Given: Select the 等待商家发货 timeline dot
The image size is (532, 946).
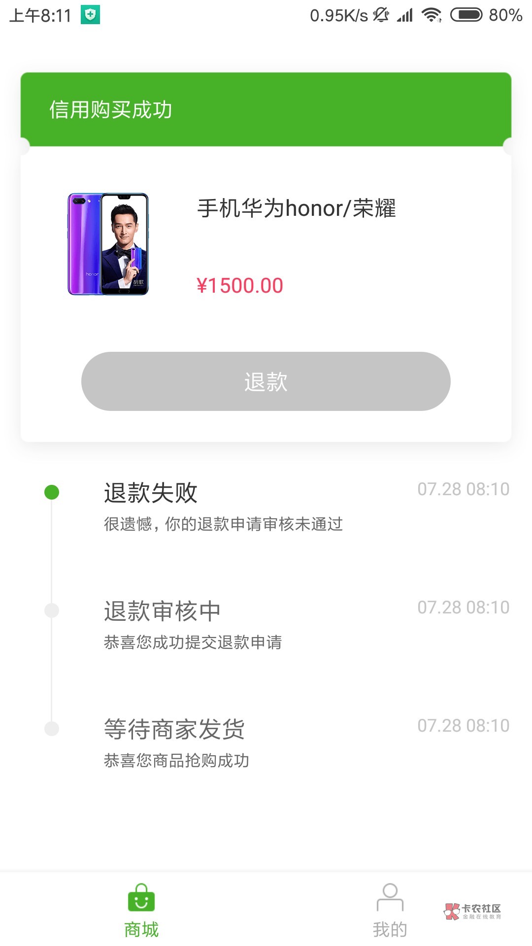Looking at the screenshot, I should (52, 729).
